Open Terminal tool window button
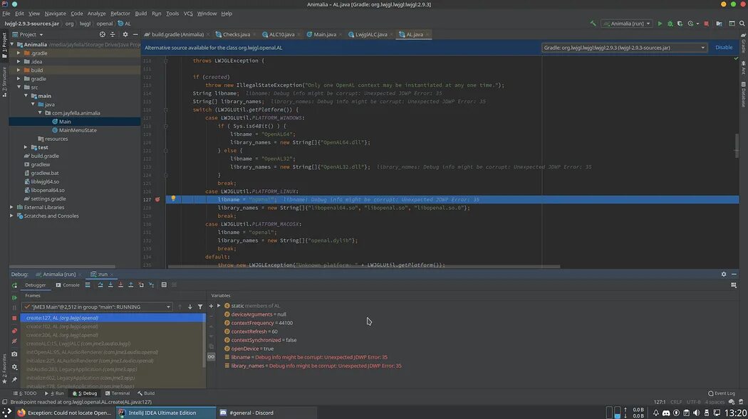Screen dimensions: 748x419 [x=118, y=393]
